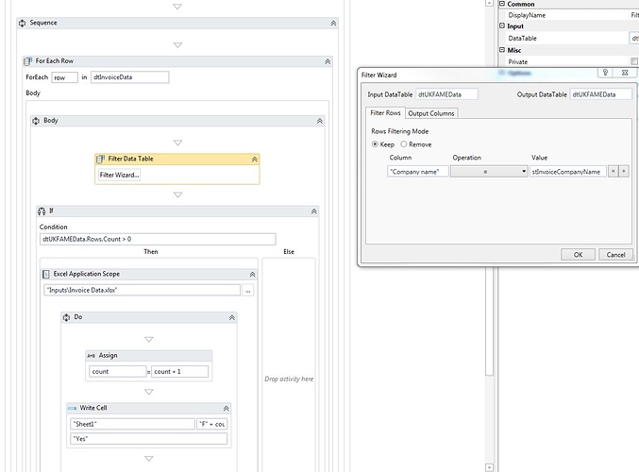The width and height of the screenshot is (639, 472).
Task: Select Keep rows filtering mode
Action: pos(375,144)
